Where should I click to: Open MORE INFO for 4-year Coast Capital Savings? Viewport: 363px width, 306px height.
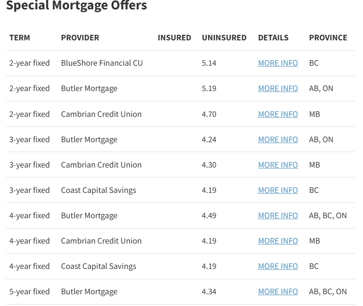278,266
